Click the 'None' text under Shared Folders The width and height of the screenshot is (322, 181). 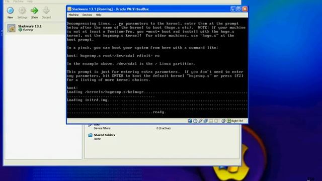[x=97, y=139]
